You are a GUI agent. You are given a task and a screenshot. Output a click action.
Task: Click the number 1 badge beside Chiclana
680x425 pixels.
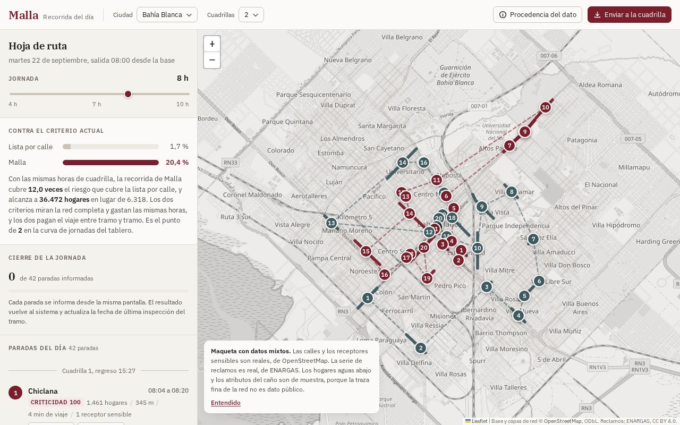[x=15, y=393]
